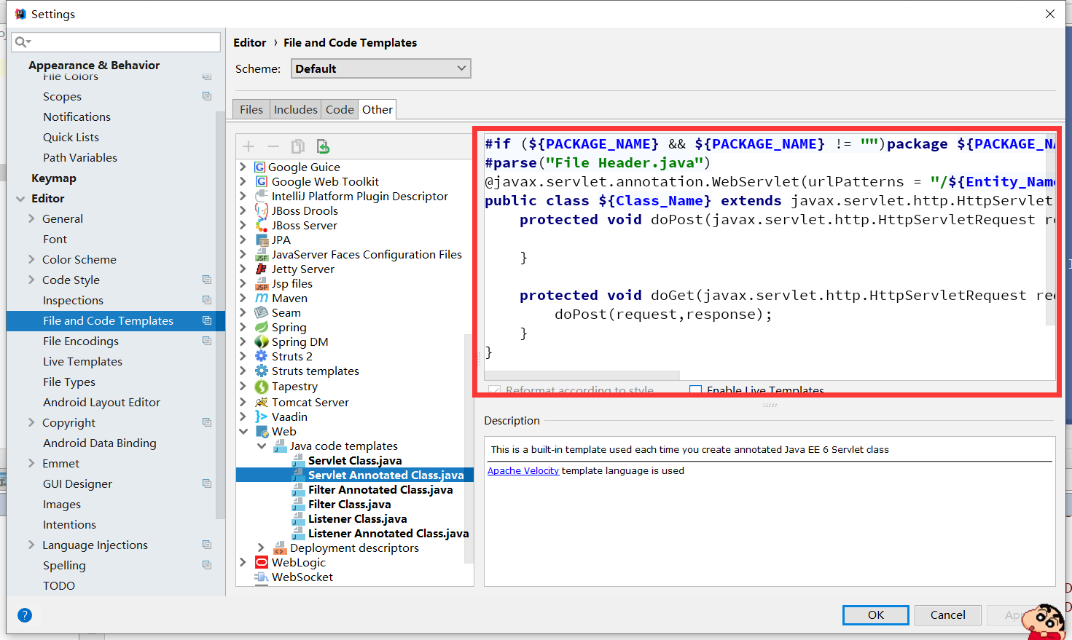
Task: Click the settings search field
Action: [117, 42]
